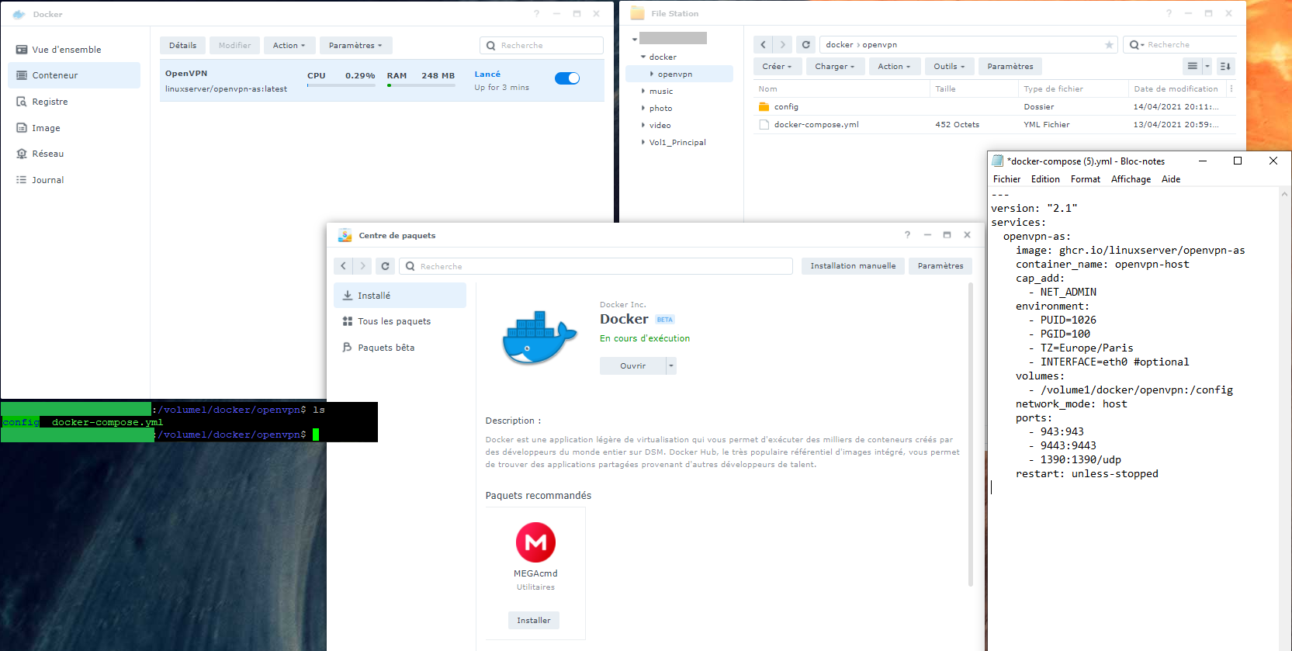Open dropdown arrow next to Ouvrir
Screen dimensions: 1292x651
[x=671, y=366]
